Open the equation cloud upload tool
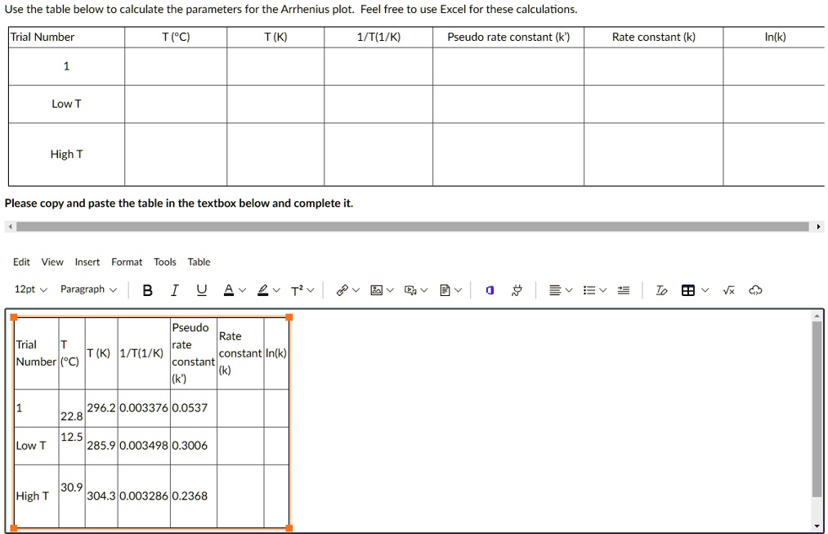Screen dimensions: 828x534 tap(754, 289)
